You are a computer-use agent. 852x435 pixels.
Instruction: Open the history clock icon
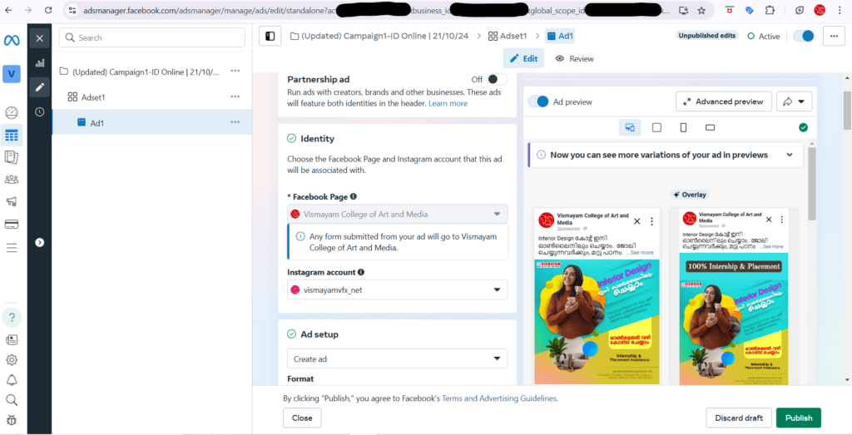[x=40, y=112]
